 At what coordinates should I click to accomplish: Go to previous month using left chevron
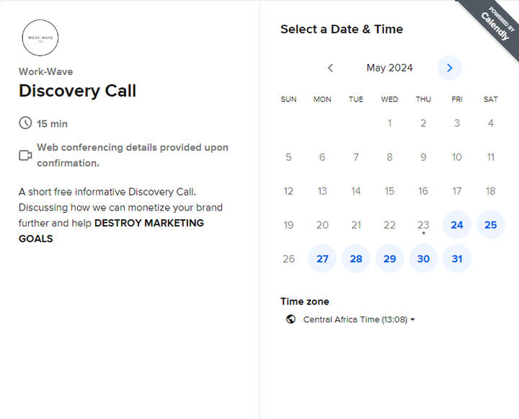coord(330,68)
